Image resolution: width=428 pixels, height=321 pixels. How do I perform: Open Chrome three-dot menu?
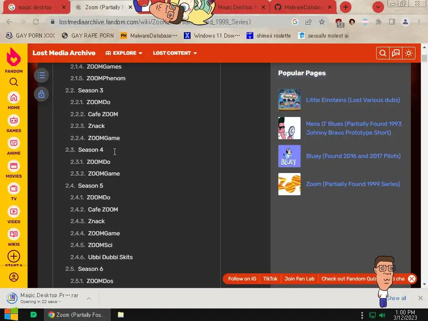point(419,22)
